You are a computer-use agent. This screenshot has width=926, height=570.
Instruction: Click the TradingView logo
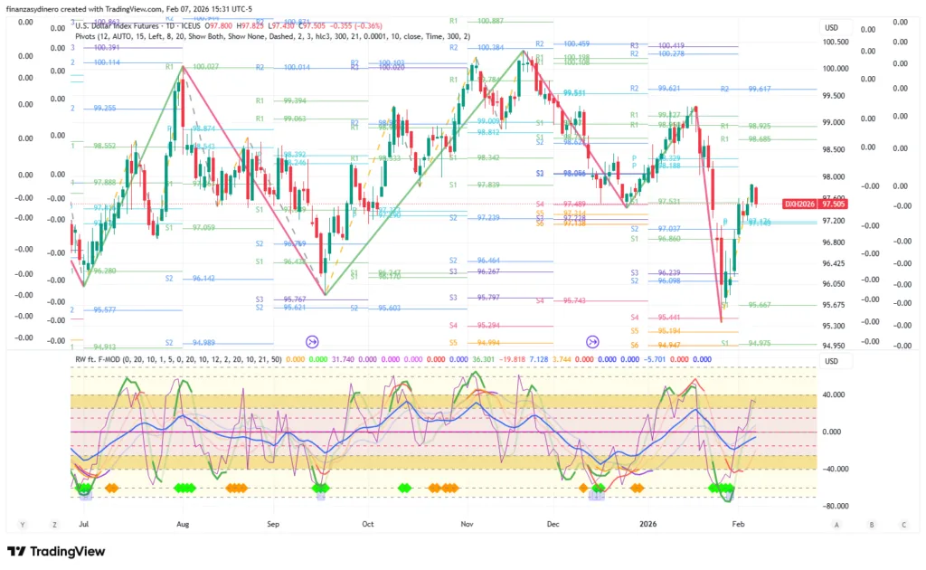point(56,551)
